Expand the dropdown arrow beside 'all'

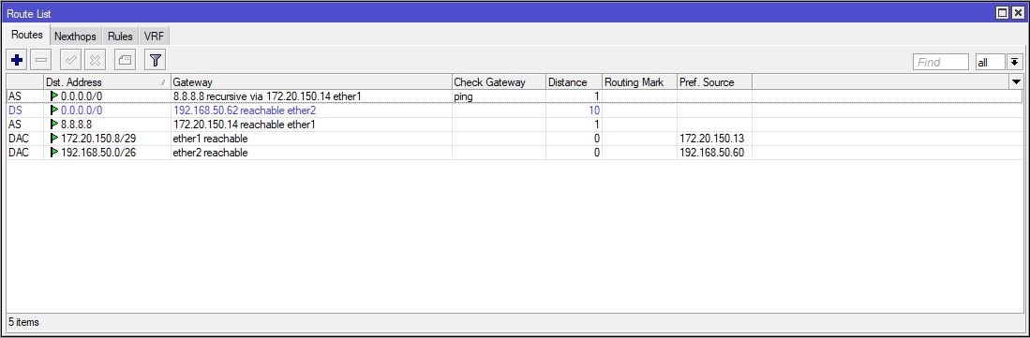click(1015, 63)
